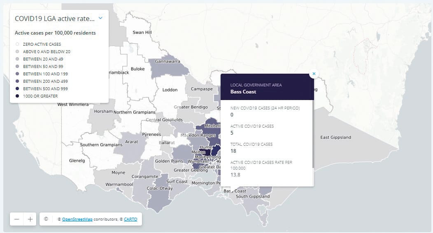This screenshot has width=433, height=233.
Task: Click the Moyne map label
Action: [118, 172]
